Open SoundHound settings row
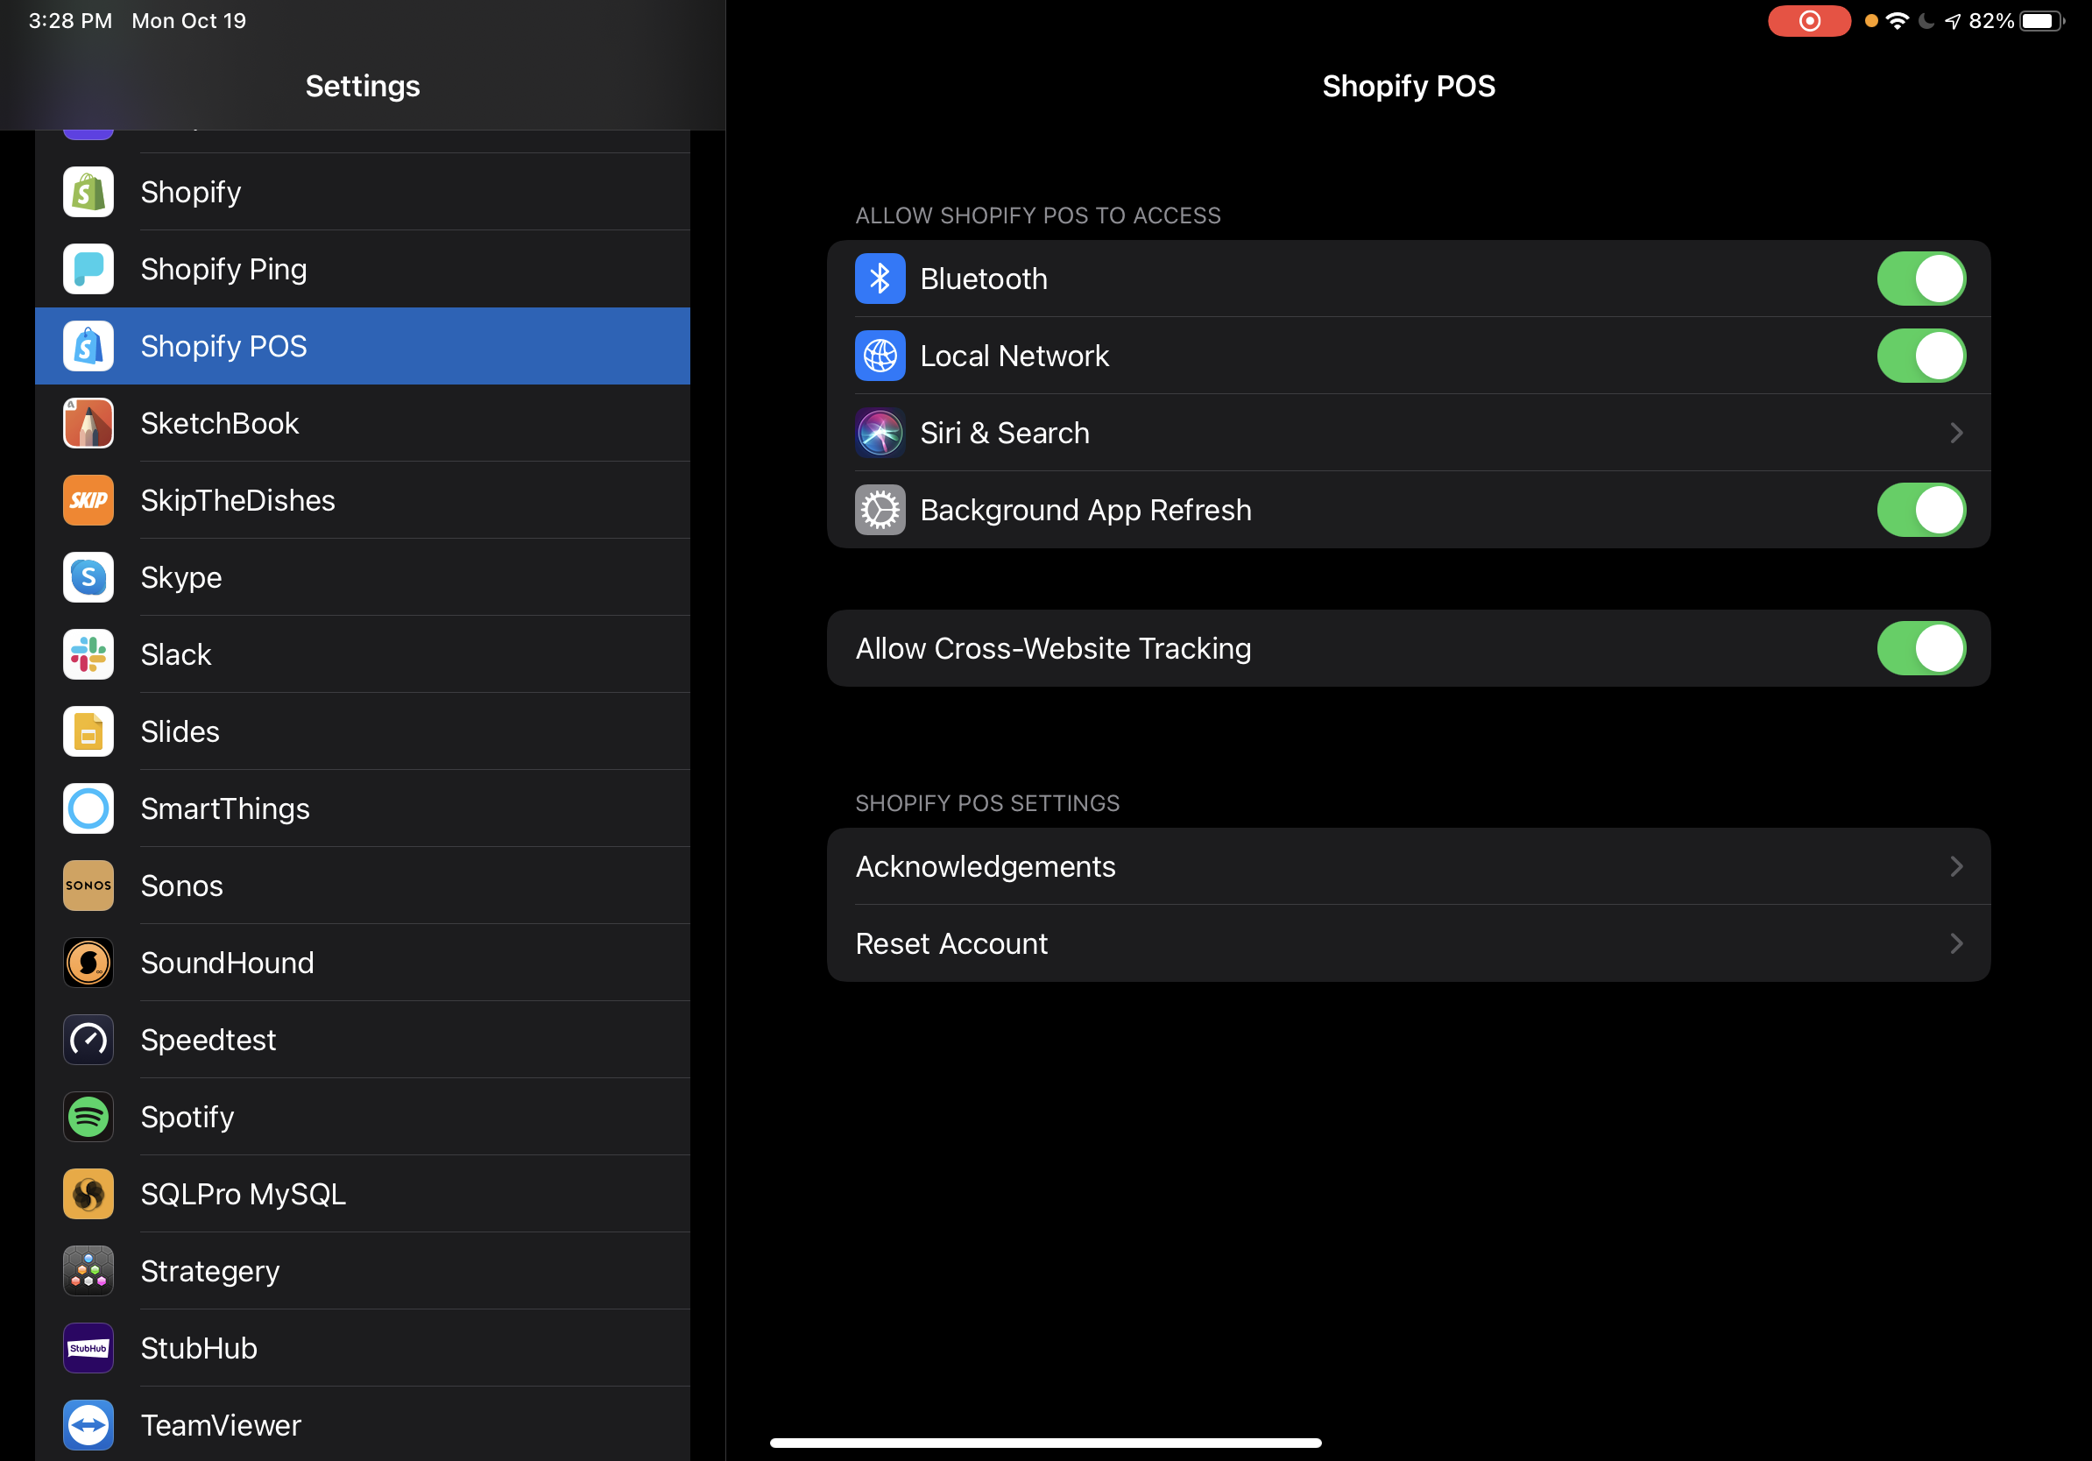 click(x=363, y=963)
